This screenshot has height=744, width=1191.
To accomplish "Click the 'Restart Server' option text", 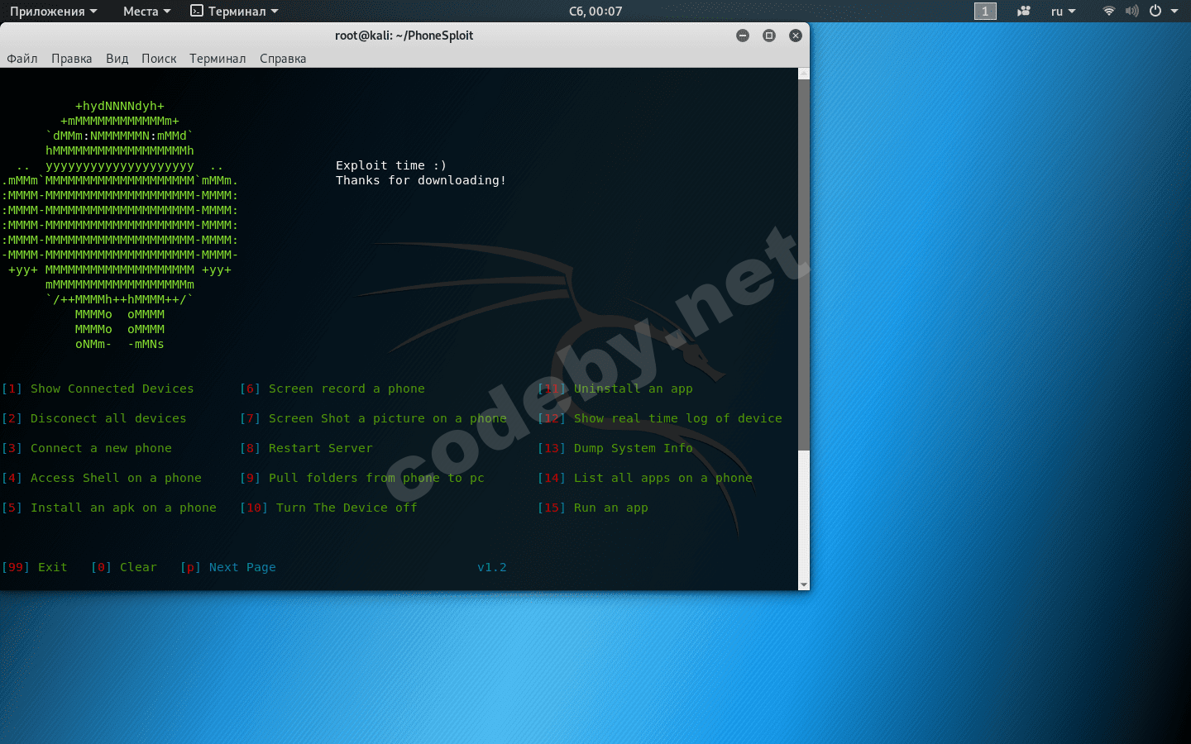I will click(321, 448).
